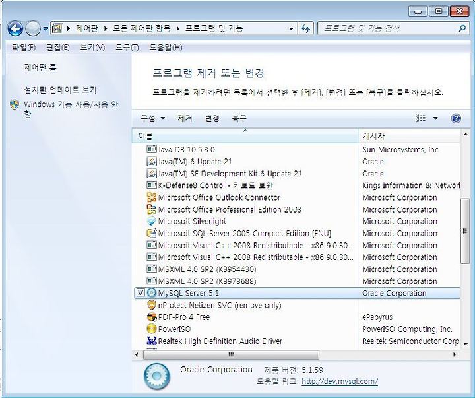The image size is (475, 398).
Task: Sort by the 게시자 column header
Action: [x=409, y=136]
